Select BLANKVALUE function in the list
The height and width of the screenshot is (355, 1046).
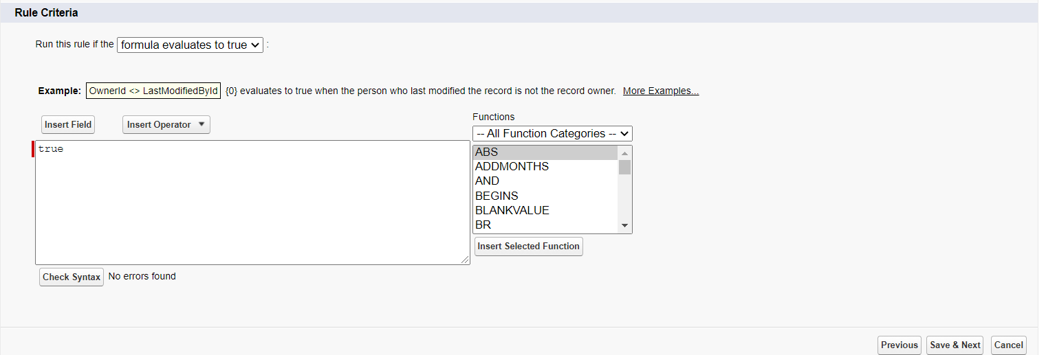tap(545, 210)
